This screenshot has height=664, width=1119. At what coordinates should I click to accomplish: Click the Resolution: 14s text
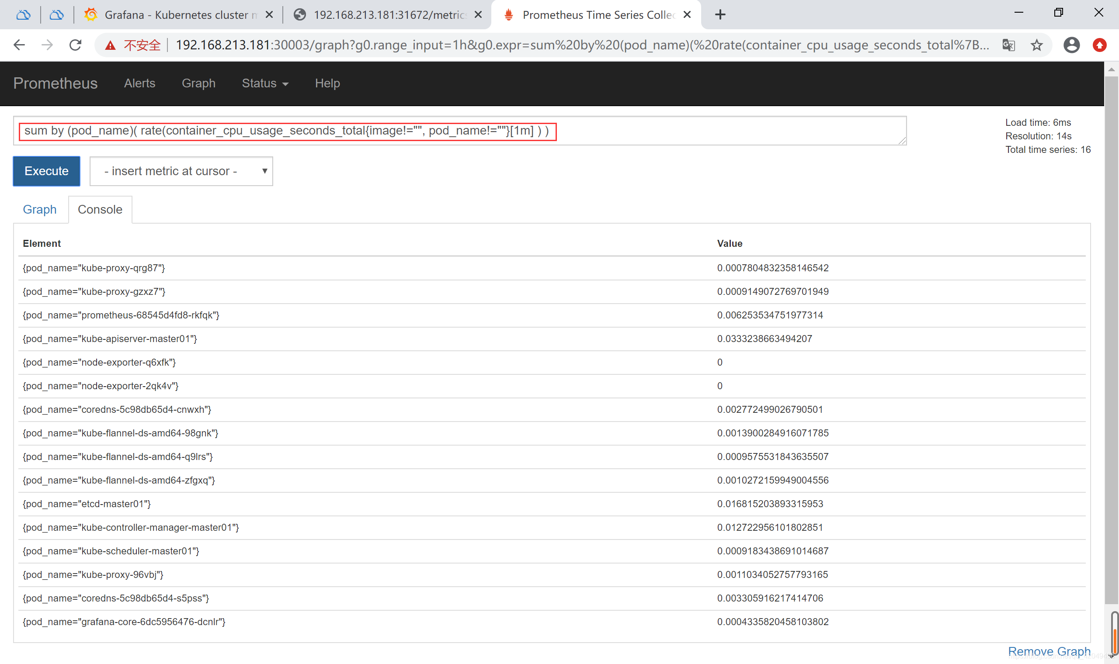tap(1039, 136)
